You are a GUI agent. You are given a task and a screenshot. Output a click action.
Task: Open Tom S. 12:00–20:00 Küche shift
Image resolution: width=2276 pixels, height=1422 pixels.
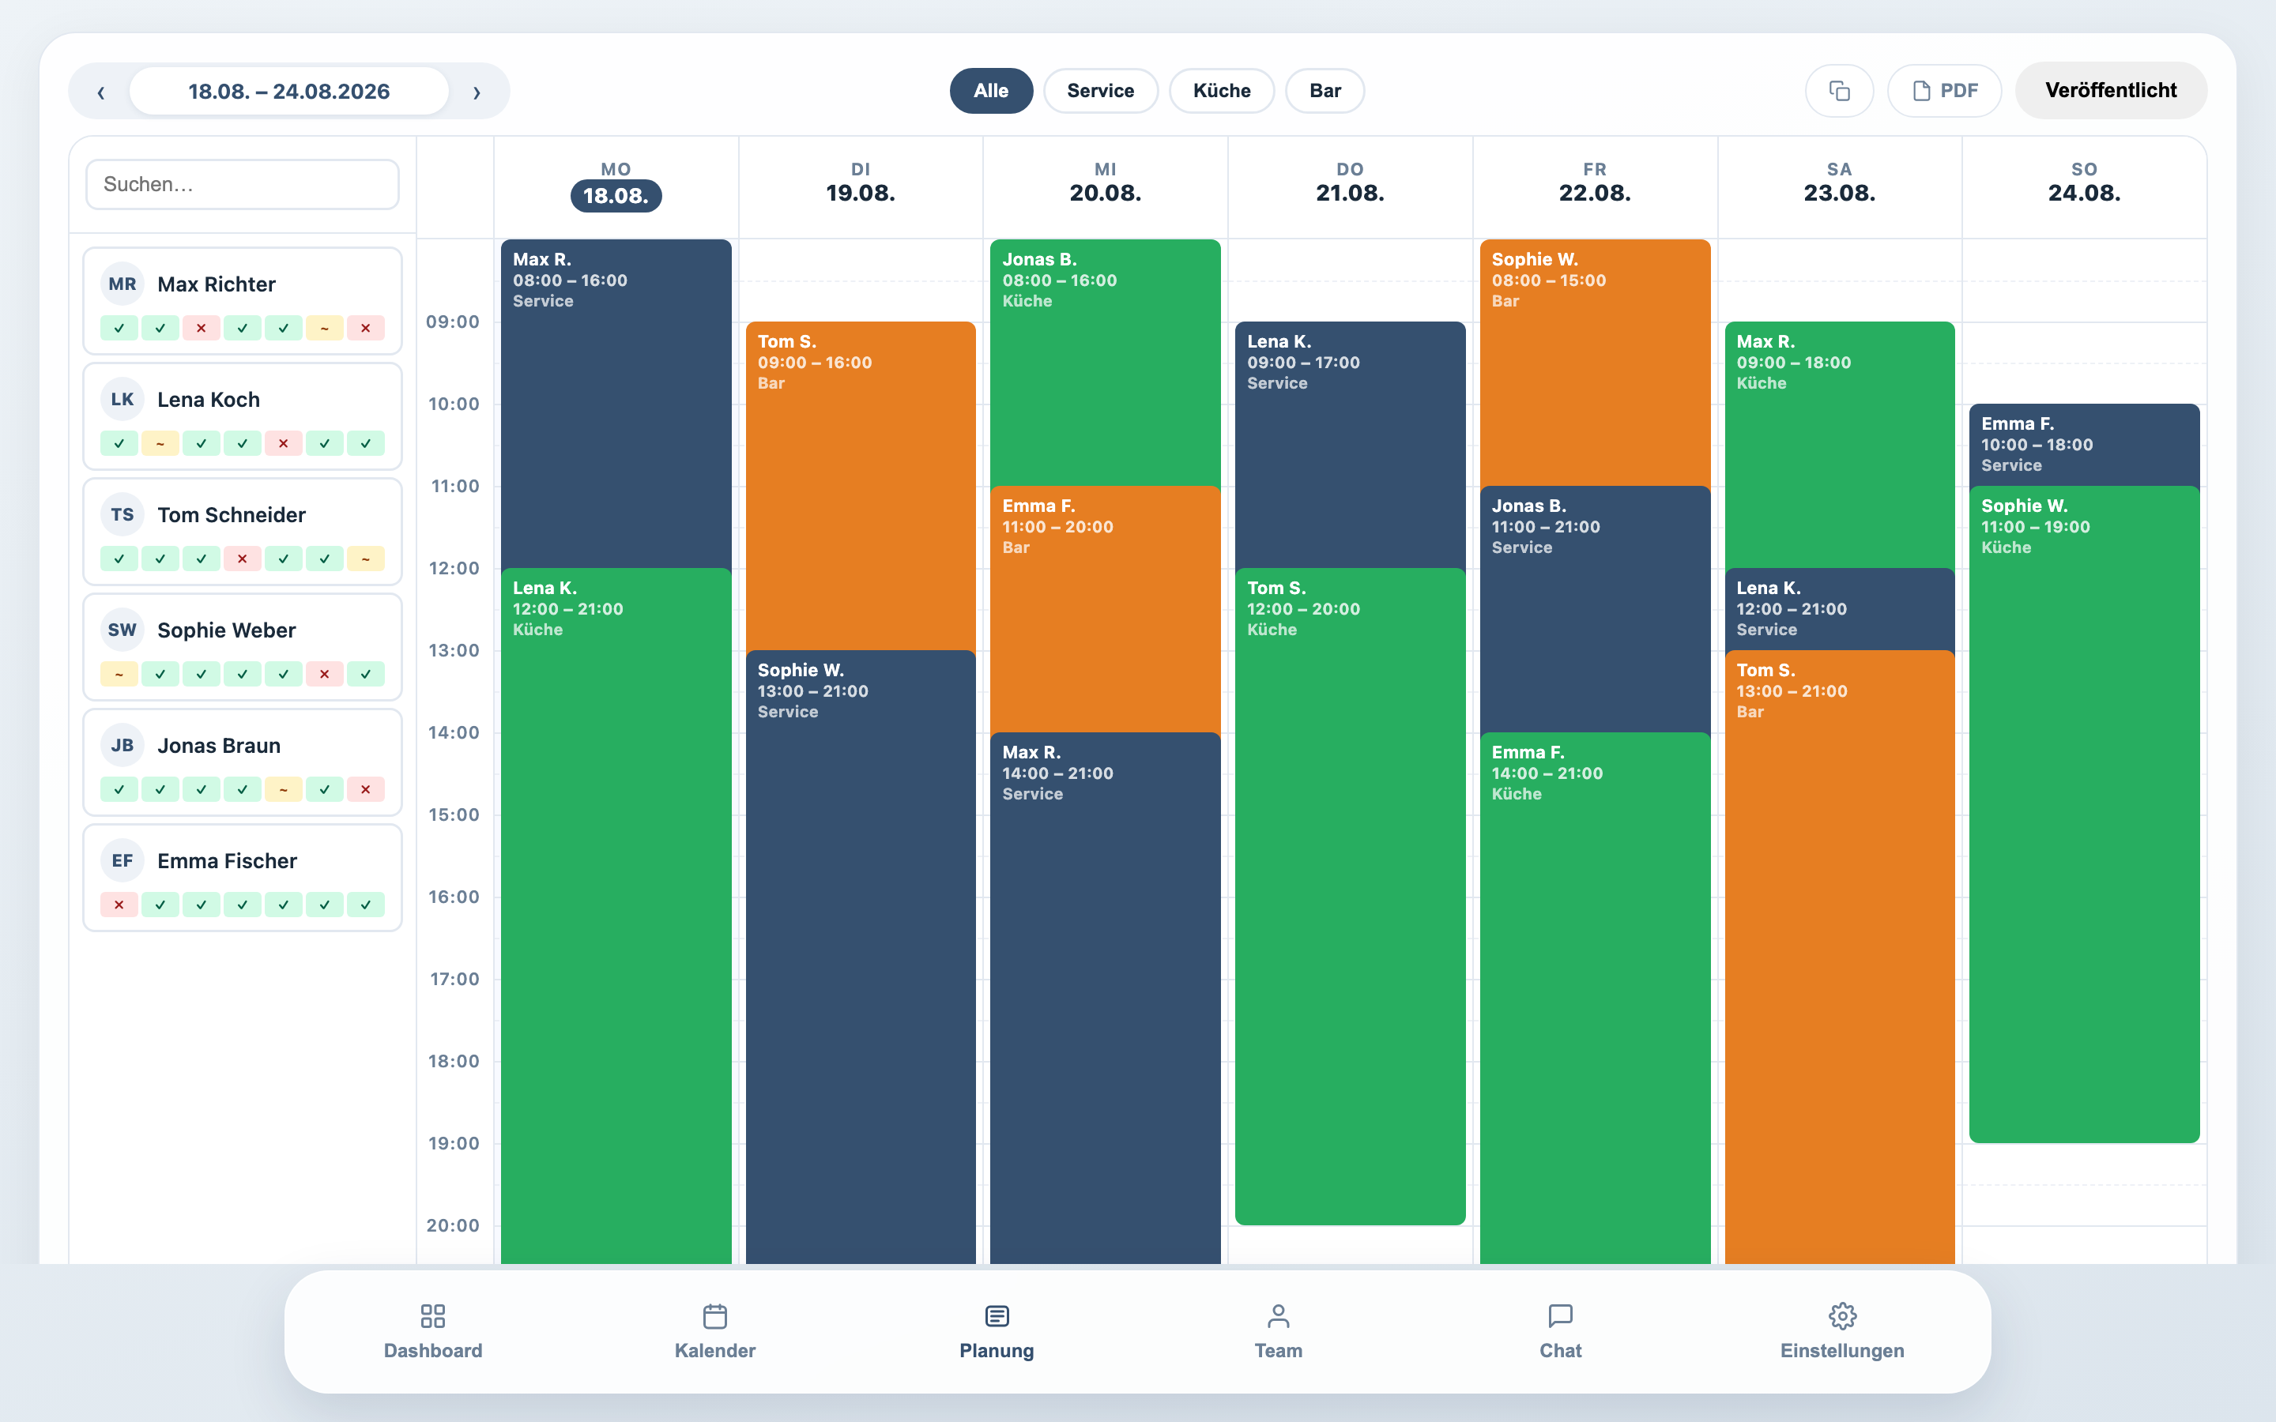coord(1350,897)
